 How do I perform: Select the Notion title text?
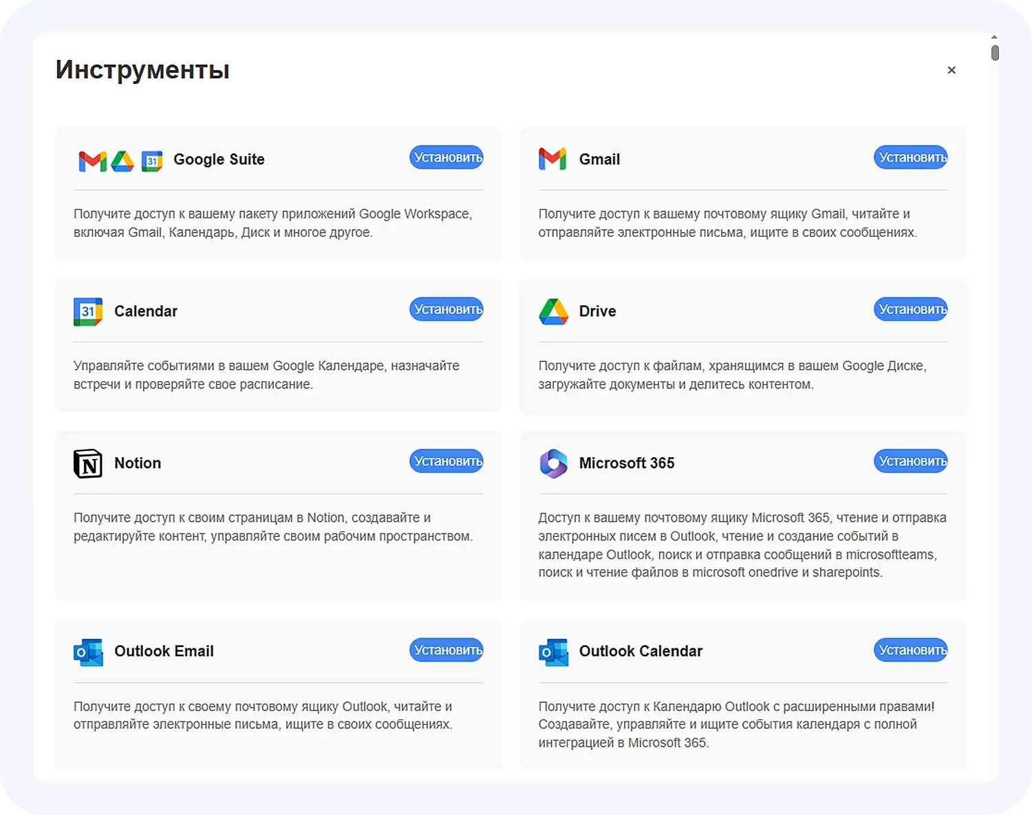(x=138, y=463)
